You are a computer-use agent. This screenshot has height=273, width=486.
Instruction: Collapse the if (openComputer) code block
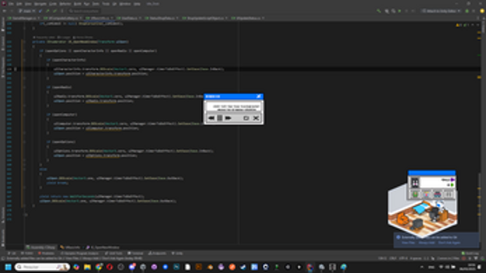click(25, 115)
